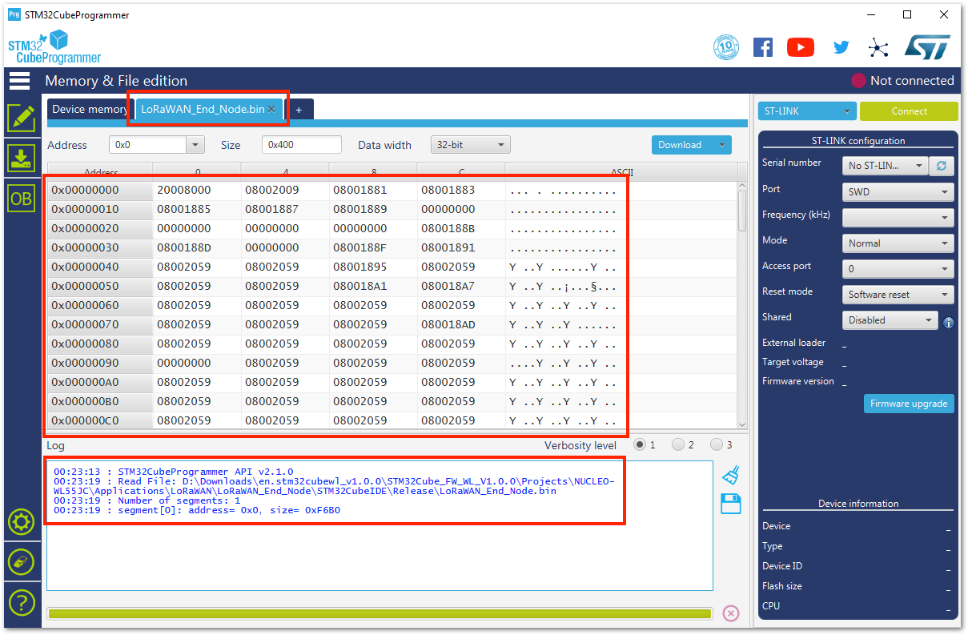The width and height of the screenshot is (968, 635).
Task: Open the Option Bytes OB icon
Action: (x=21, y=199)
